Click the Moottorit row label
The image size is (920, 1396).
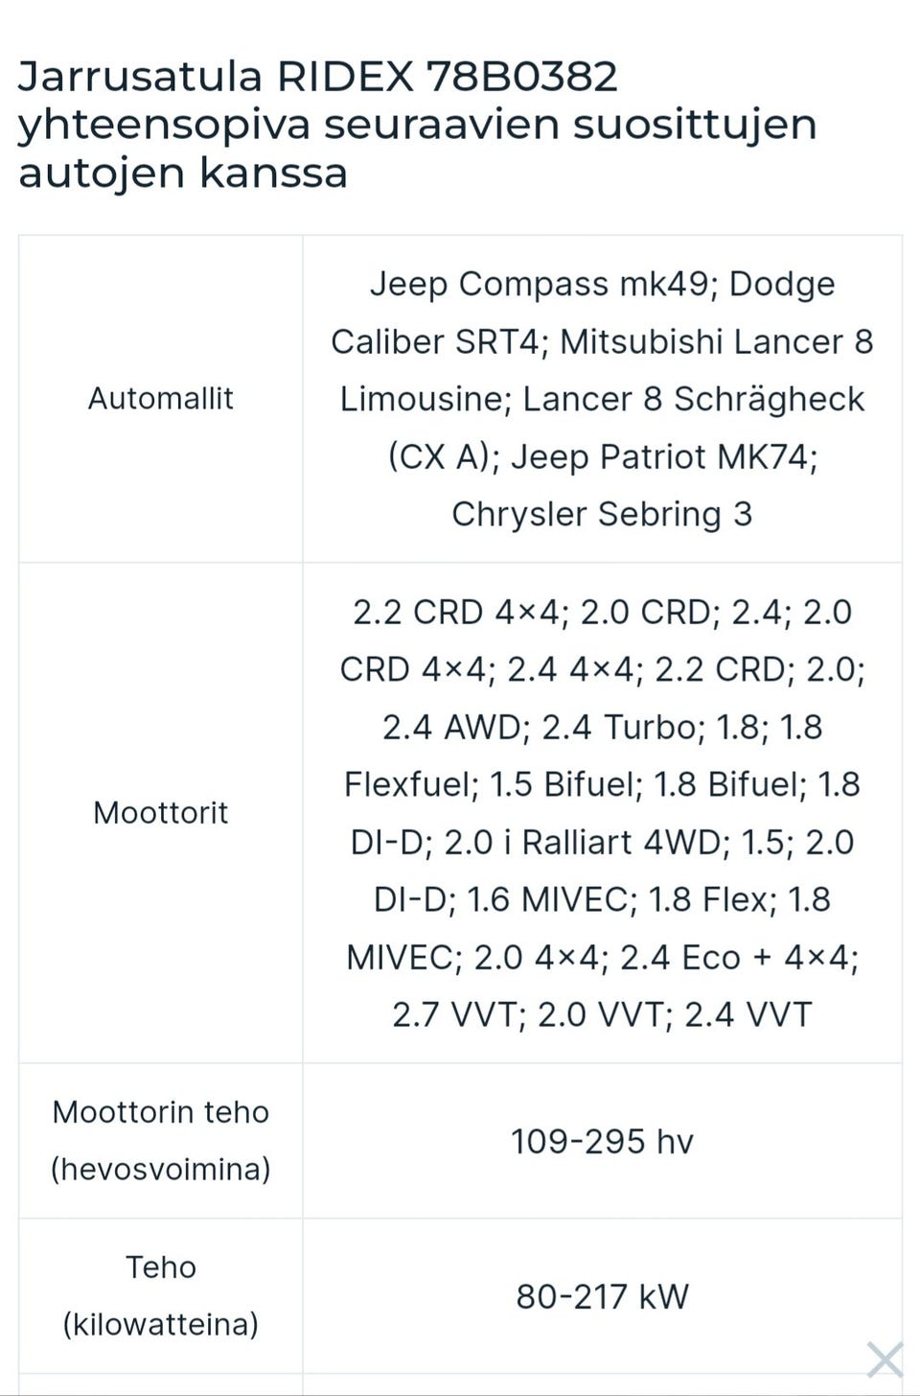(160, 813)
